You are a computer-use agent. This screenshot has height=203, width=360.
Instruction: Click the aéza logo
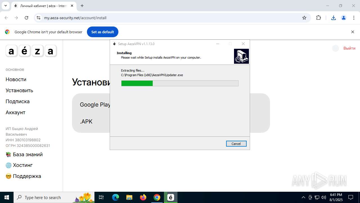pyautogui.click(x=31, y=51)
